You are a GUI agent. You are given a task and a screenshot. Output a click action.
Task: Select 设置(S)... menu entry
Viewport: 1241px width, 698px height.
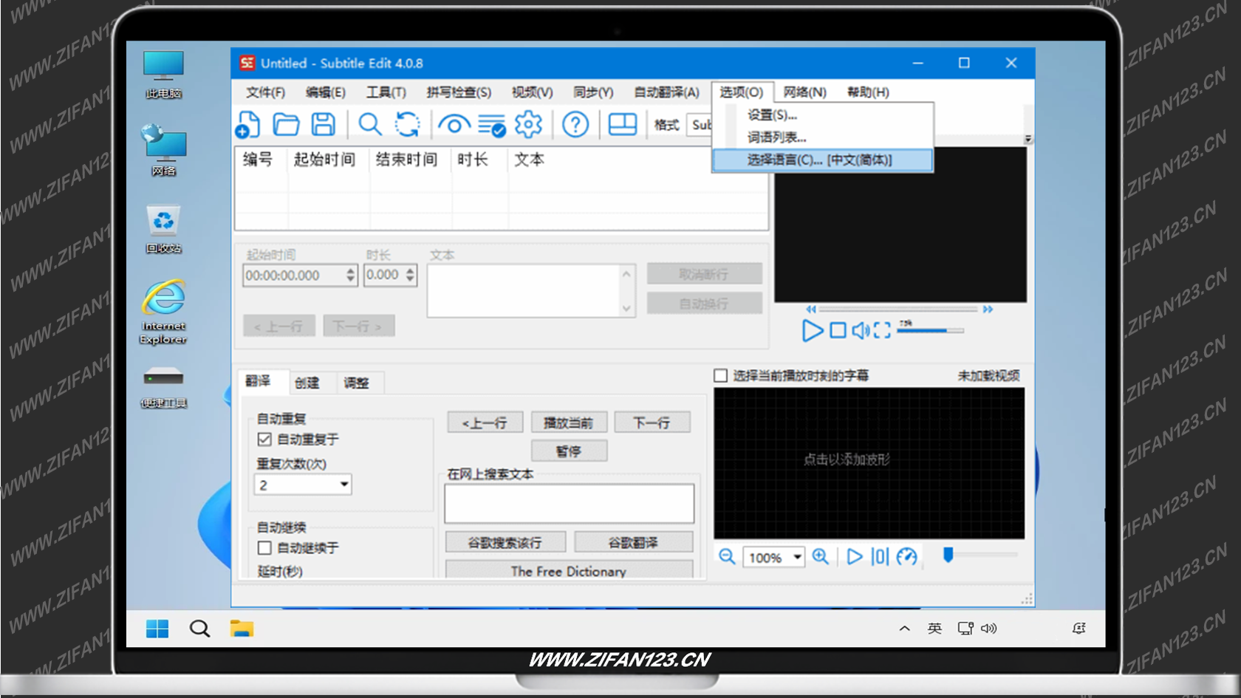coord(823,115)
